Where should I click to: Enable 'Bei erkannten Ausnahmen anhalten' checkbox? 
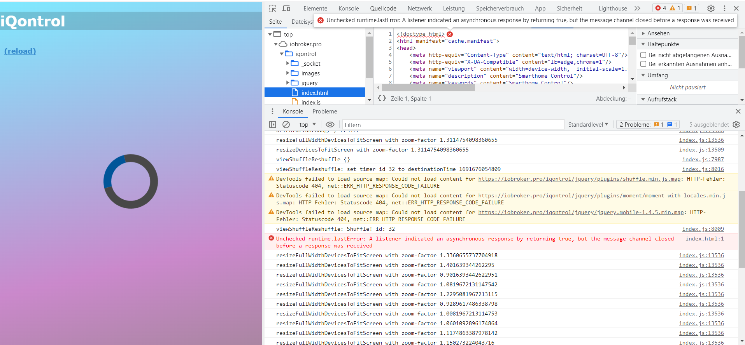pos(643,64)
